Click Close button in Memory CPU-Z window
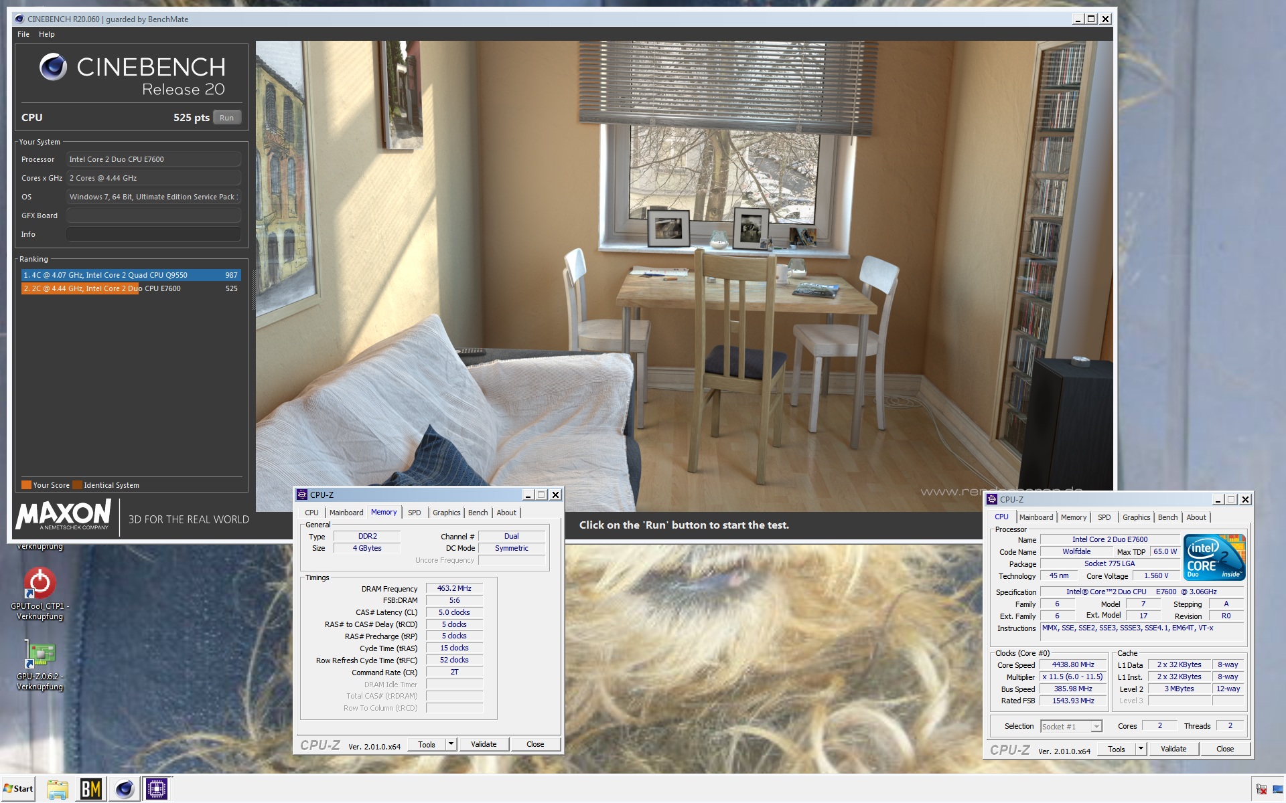Viewport: 1286px width, 803px height. (x=535, y=744)
